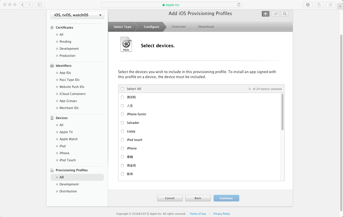Open Apple Watch devices in sidebar
Viewport: 343px width, 217px height.
[x=69, y=139]
